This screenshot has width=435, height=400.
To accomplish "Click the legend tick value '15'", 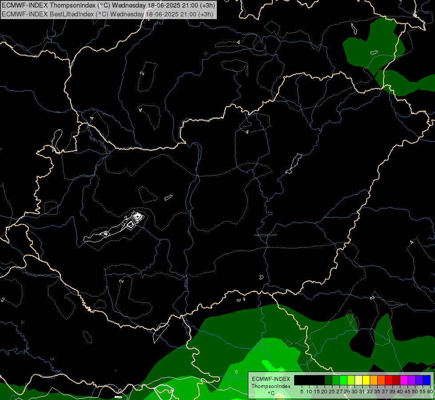I will pos(317,392).
